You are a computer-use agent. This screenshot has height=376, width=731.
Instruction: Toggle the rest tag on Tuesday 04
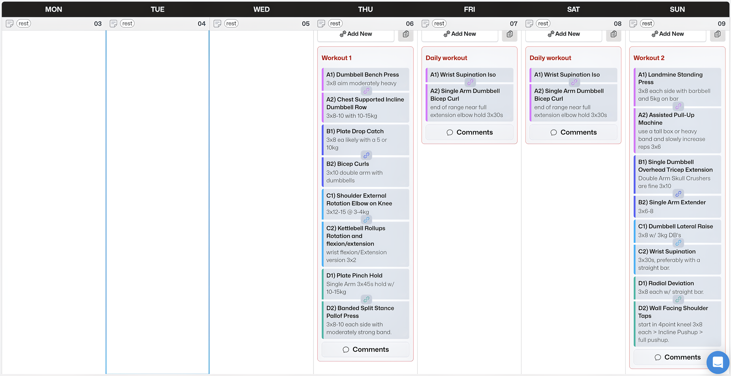(127, 23)
